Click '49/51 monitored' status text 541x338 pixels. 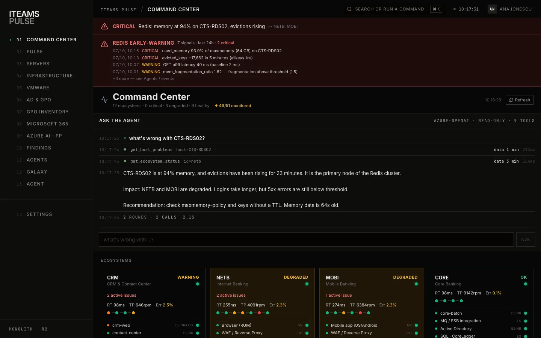click(235, 106)
